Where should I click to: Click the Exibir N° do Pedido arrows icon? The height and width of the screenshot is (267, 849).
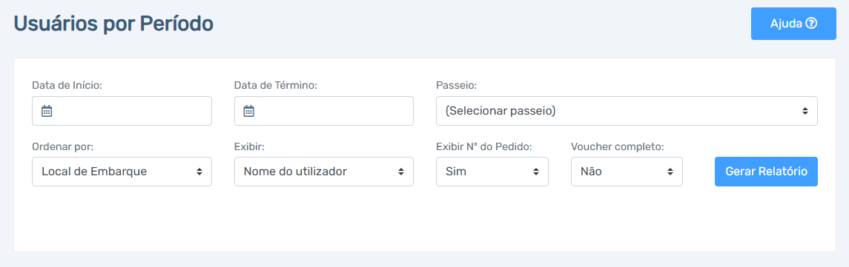(536, 172)
